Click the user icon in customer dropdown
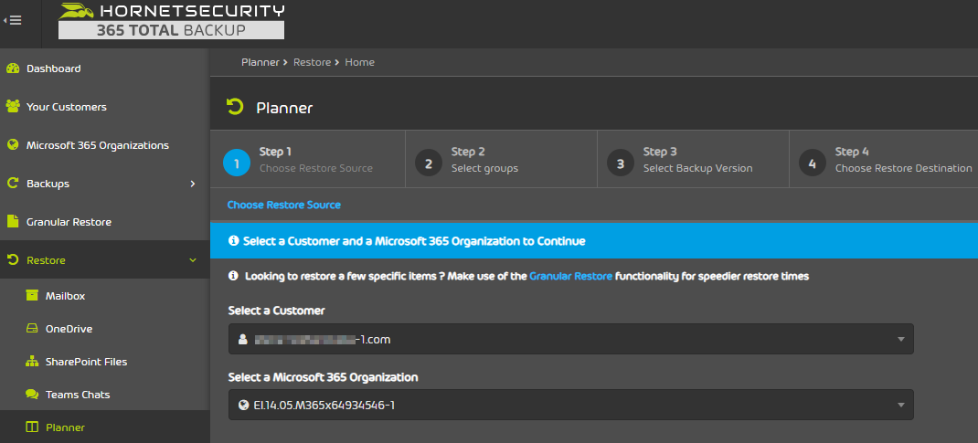978x443 pixels. pos(242,340)
